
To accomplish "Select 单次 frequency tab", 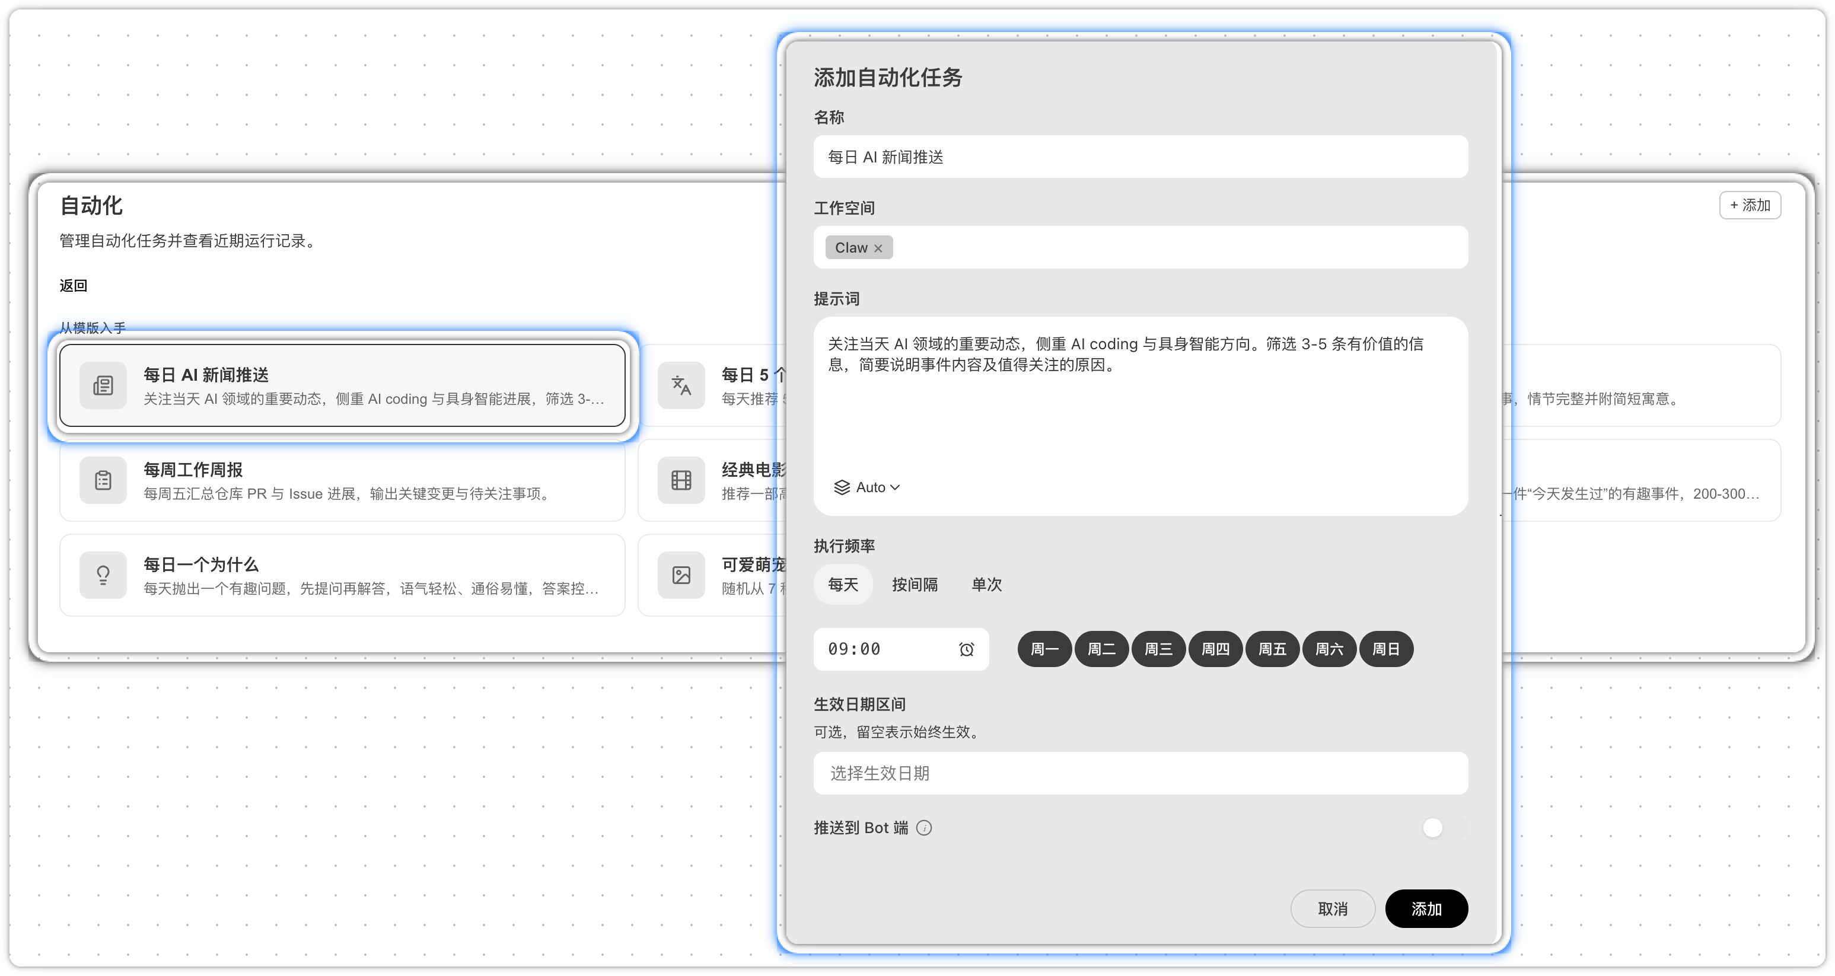I will tap(987, 585).
